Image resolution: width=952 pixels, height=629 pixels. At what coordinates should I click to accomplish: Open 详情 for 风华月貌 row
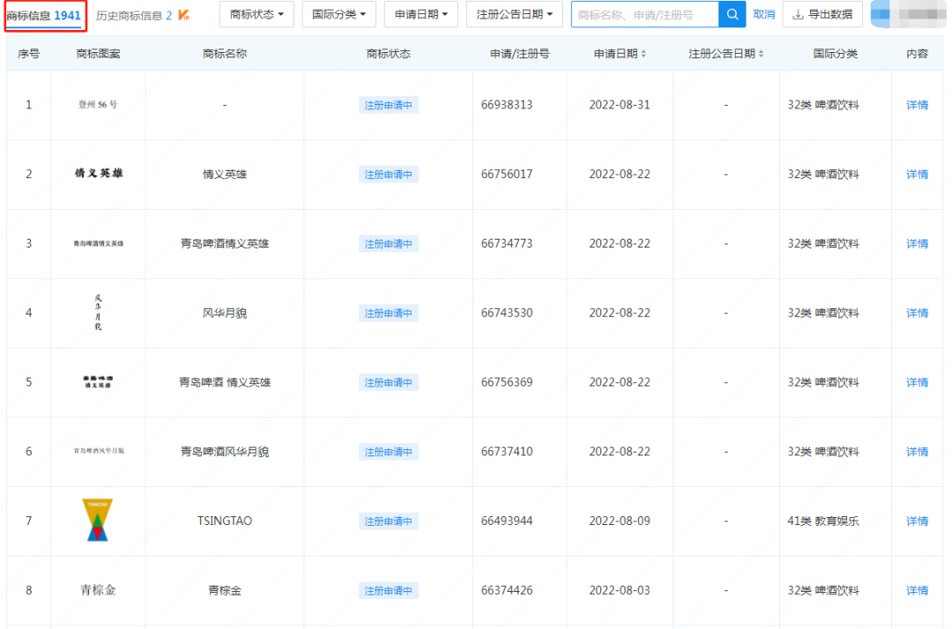(x=917, y=313)
